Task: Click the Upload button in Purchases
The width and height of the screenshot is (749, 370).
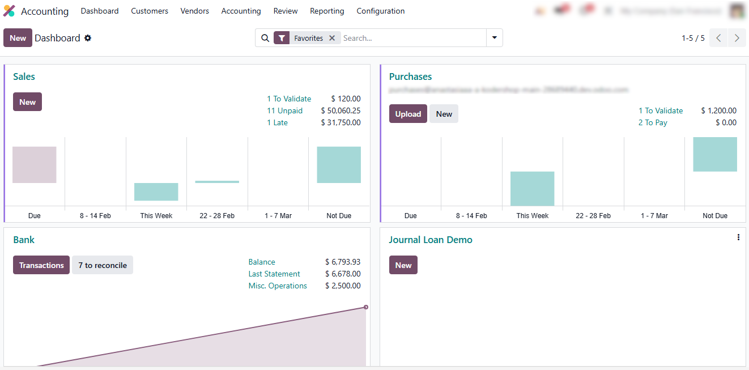Action: pos(408,114)
